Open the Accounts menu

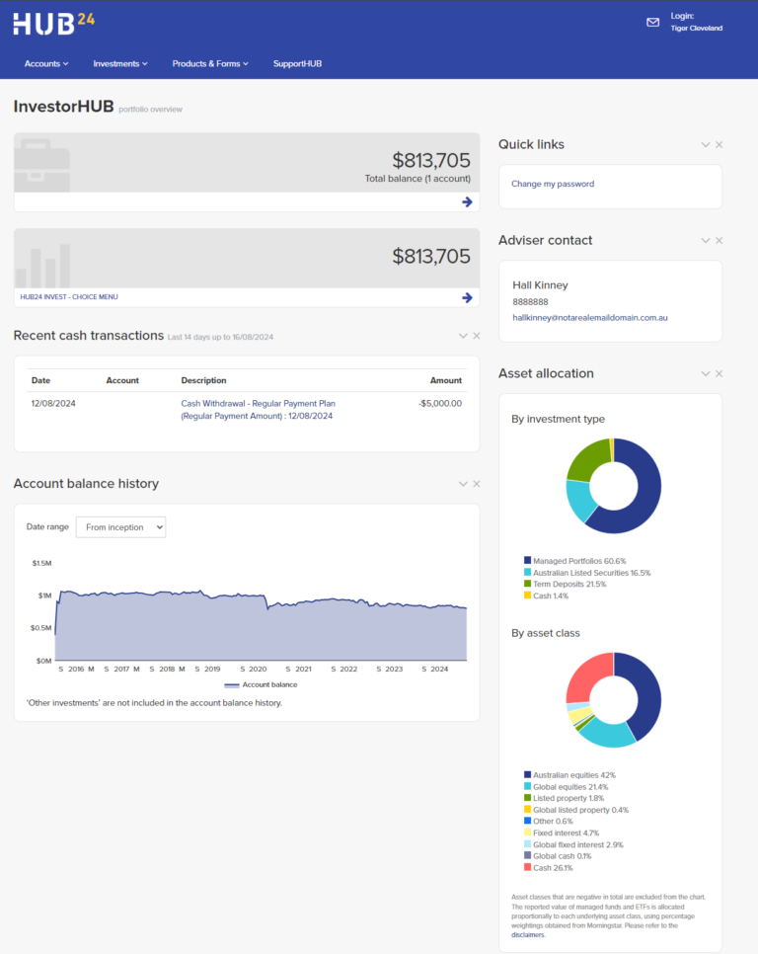pyautogui.click(x=46, y=62)
